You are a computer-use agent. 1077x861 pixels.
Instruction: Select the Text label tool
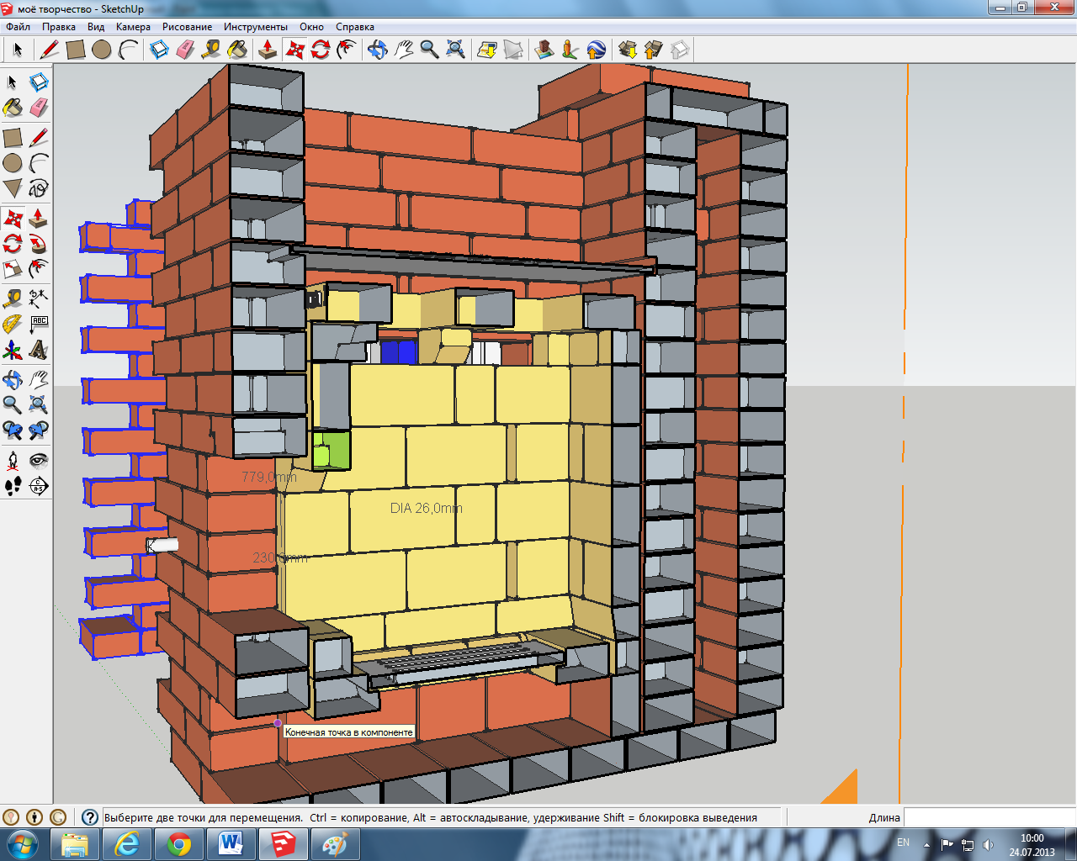point(39,324)
